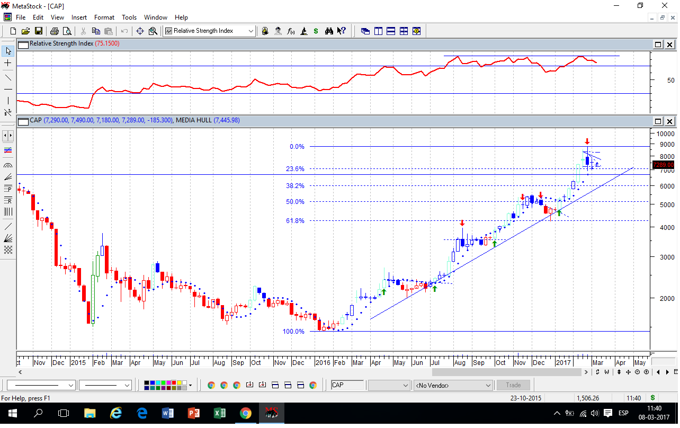Open the Format menu
Image resolution: width=680 pixels, height=428 pixels.
click(104, 17)
